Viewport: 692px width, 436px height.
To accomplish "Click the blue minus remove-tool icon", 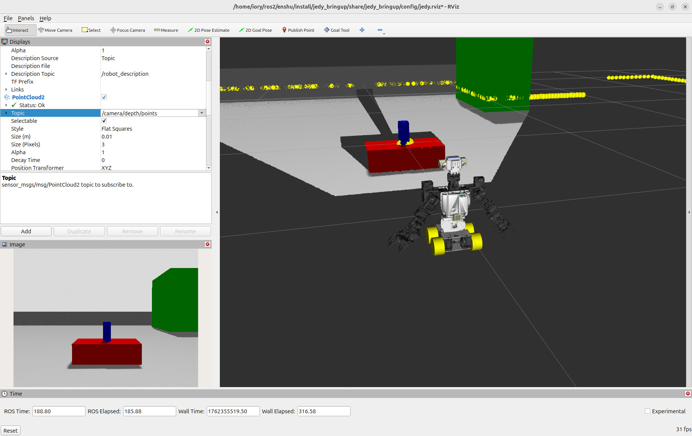I will 380,30.
